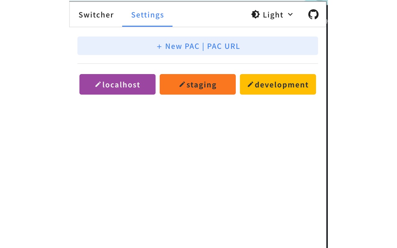Viewport: 397px width, 248px height.
Task: Select the half-moon theme indicator icon
Action: (x=255, y=14)
